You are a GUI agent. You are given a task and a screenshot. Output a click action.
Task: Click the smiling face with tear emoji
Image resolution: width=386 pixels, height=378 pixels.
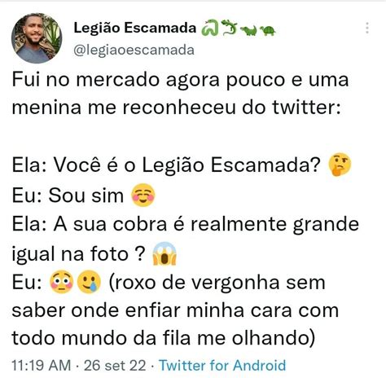(x=89, y=282)
